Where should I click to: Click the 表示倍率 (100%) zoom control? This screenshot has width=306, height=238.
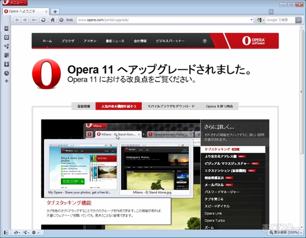pos(284,232)
